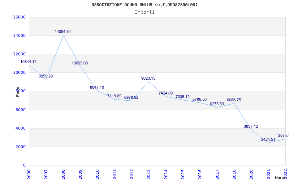Screen dimensions: 289x181
Task: Click x-axis year 2009
Action: (x=80, y=174)
